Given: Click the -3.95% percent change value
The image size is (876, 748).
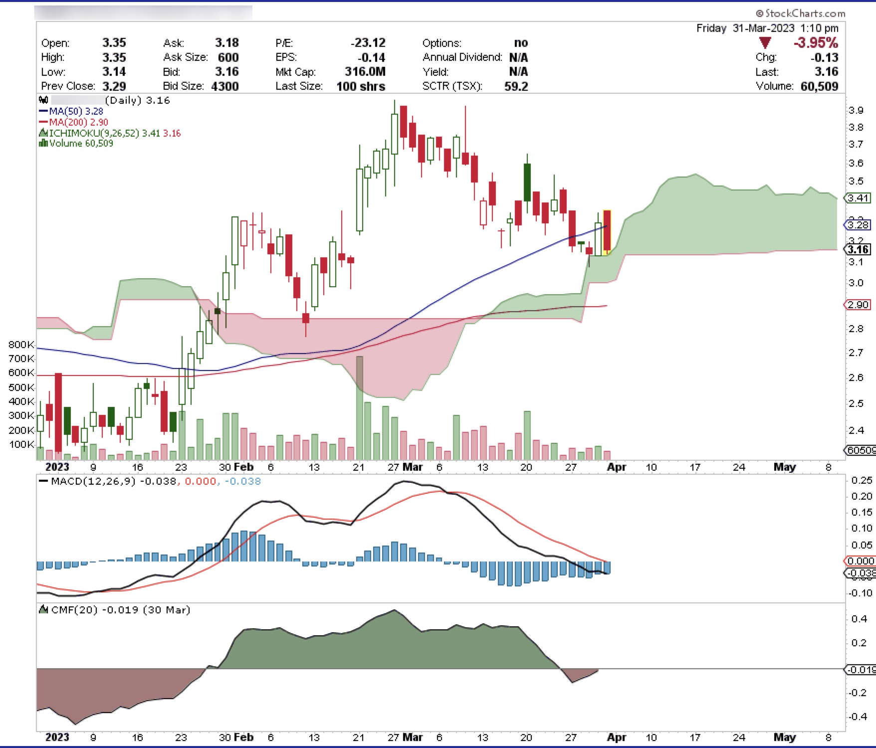Looking at the screenshot, I should (x=816, y=43).
